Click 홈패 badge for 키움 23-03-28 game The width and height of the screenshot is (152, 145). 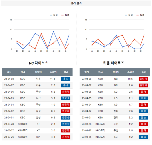pyautogui.click(x=143, y=124)
